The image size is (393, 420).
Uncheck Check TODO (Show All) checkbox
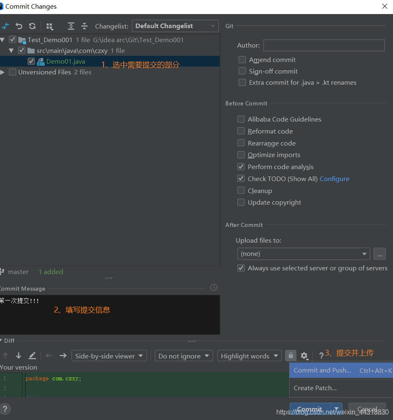[x=241, y=179]
